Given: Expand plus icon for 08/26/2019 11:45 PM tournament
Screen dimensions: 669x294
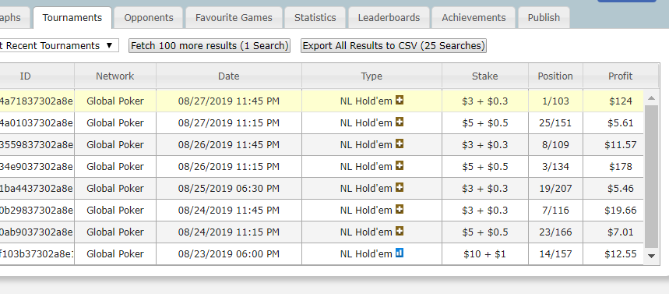Looking at the screenshot, I should tap(400, 144).
